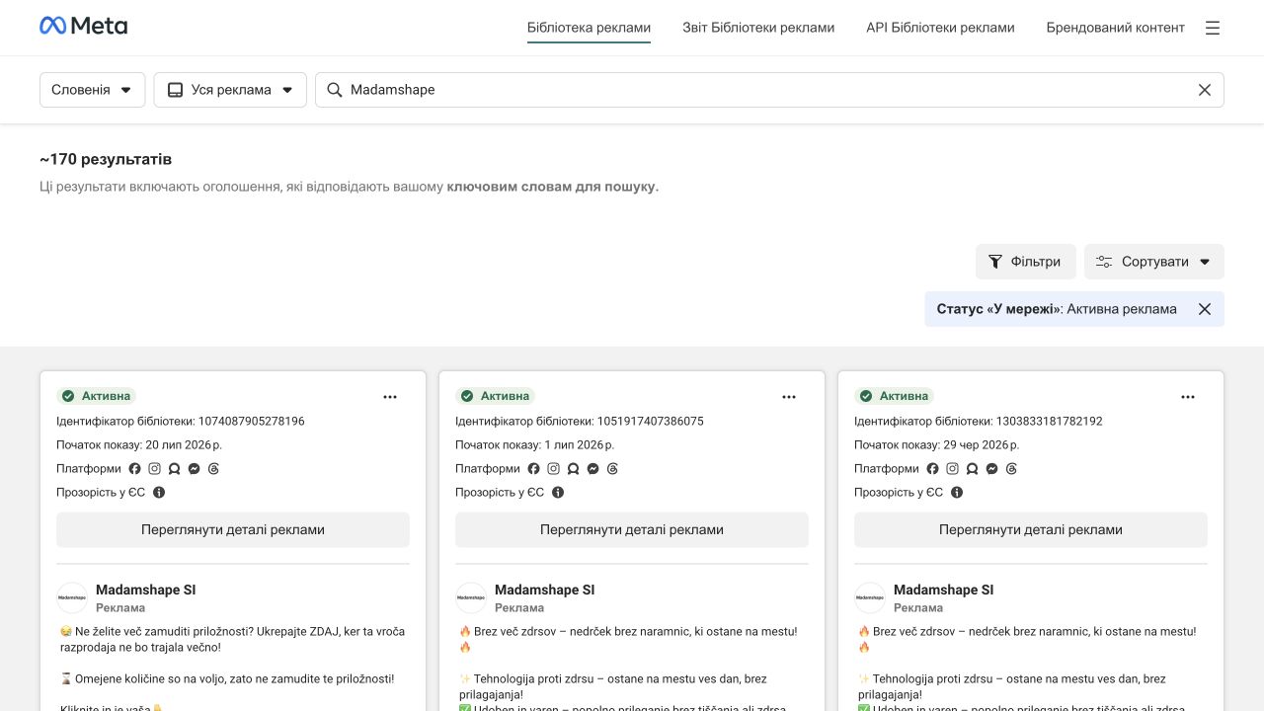
Task: Click Messenger platform icon in ad 1303833181782192
Action: (x=992, y=469)
